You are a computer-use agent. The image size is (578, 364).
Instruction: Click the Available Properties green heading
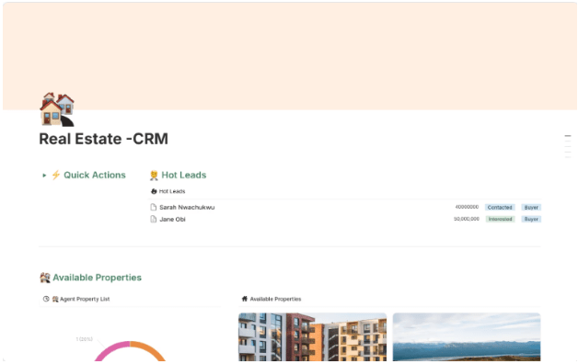click(97, 278)
